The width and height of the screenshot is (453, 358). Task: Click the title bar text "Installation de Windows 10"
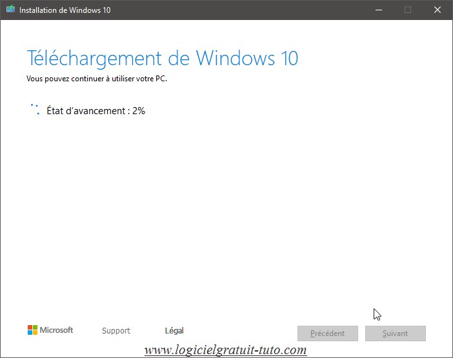click(x=65, y=10)
